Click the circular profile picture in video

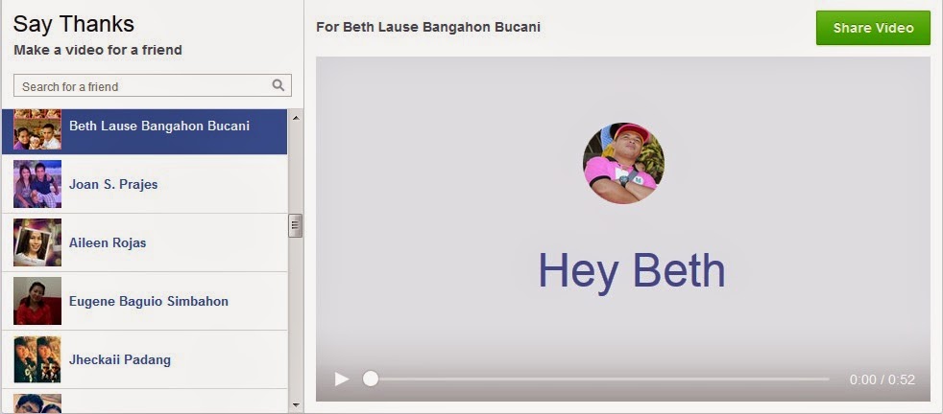point(623,163)
